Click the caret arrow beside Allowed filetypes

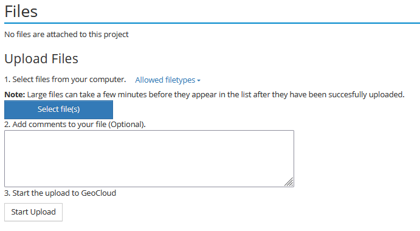pyautogui.click(x=199, y=80)
